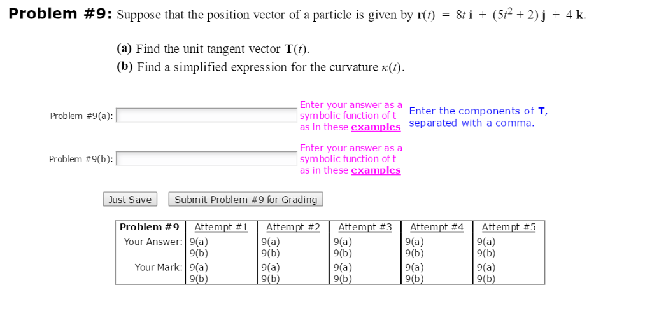Click the "Problem #9(a):" field label
Viewport: 652px width, 311px height.
[x=81, y=116]
